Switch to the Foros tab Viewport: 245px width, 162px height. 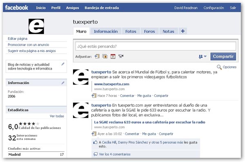[x=149, y=31]
